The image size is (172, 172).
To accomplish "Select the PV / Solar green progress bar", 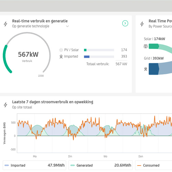I will coord(99,50).
